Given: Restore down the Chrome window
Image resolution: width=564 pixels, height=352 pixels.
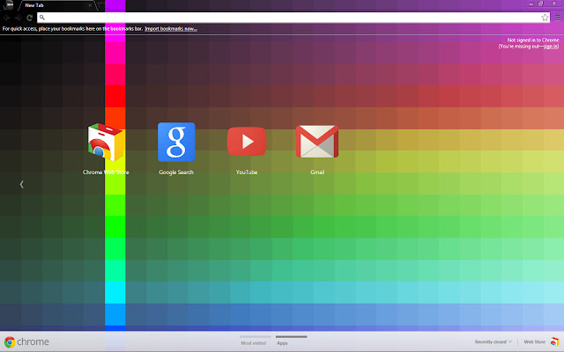Looking at the screenshot, I should (x=540, y=4).
